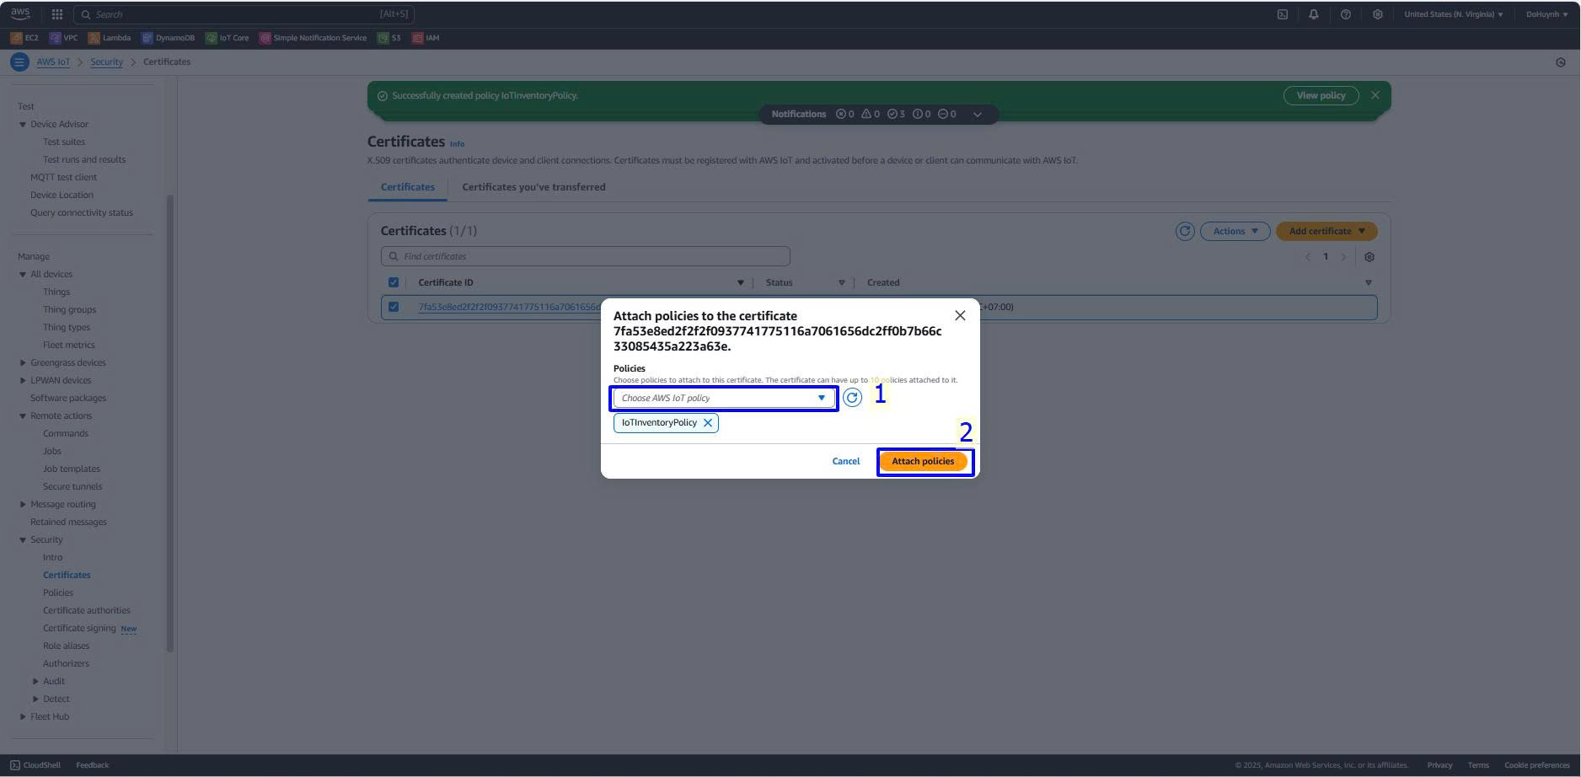Viewport: 1581px width, 777px height.
Task: Expand the Greengrass devices tree item
Action: pos(23,363)
